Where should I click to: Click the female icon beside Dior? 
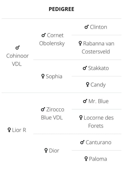(x=46, y=151)
